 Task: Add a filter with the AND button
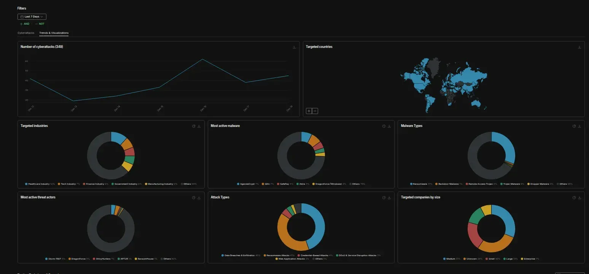coord(24,24)
